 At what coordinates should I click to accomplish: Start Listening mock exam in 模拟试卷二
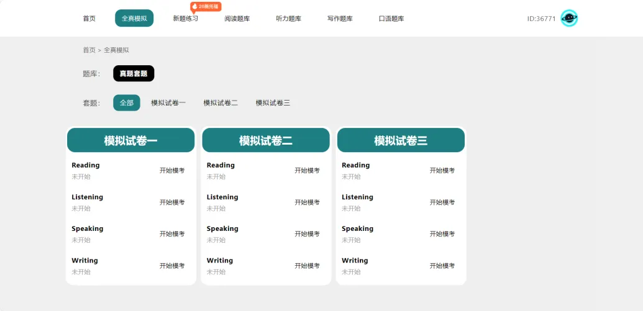307,202
